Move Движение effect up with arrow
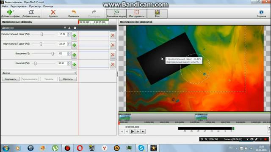Viewport: 271px width, 152px height. coord(69,28)
